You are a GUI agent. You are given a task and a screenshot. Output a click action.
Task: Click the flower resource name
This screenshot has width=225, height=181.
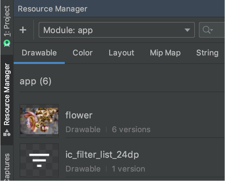click(79, 115)
